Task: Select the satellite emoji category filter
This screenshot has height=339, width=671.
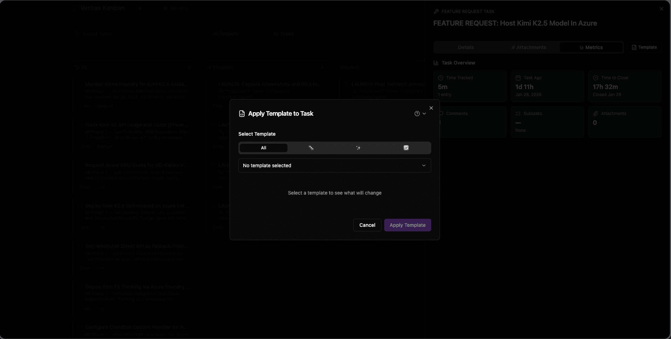Action: pos(311,148)
